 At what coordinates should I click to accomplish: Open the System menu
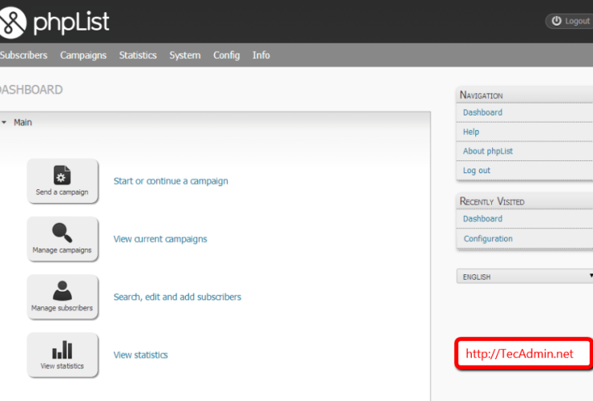(185, 55)
